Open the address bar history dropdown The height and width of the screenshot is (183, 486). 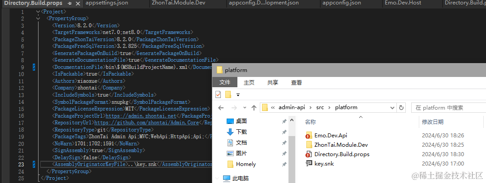tap(392, 107)
